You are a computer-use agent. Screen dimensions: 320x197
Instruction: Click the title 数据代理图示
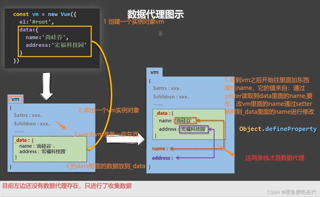155,15
